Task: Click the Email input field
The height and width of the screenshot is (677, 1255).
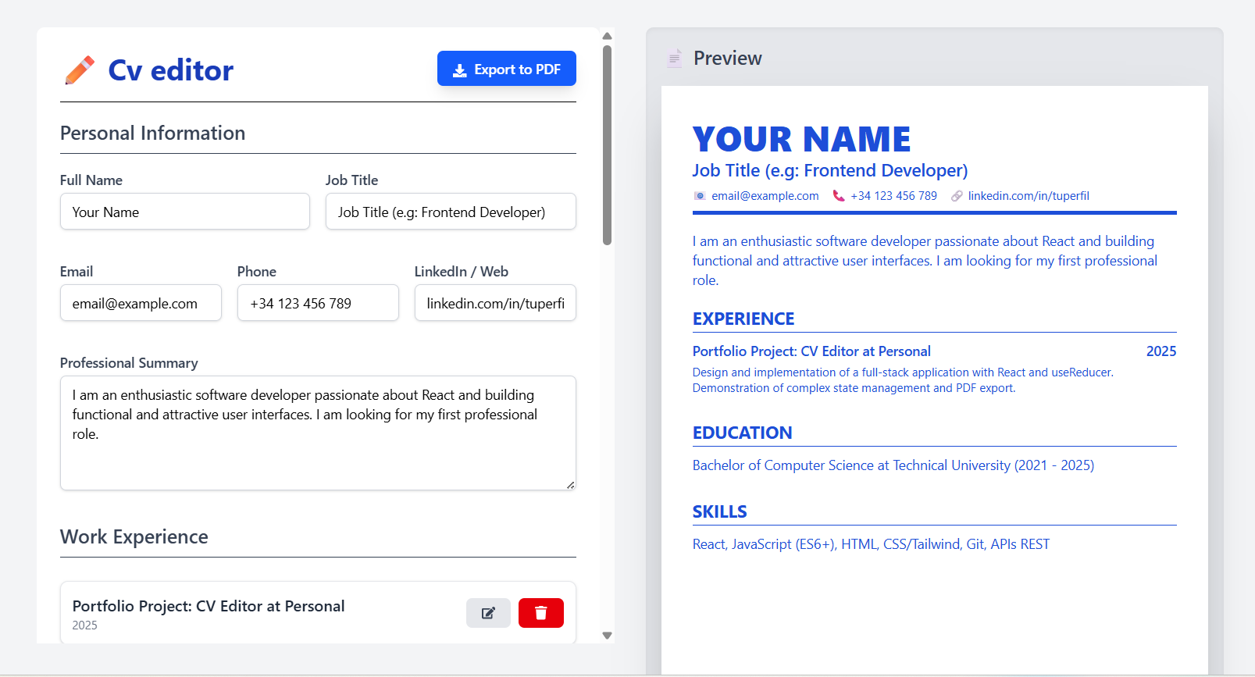Action: pos(141,303)
